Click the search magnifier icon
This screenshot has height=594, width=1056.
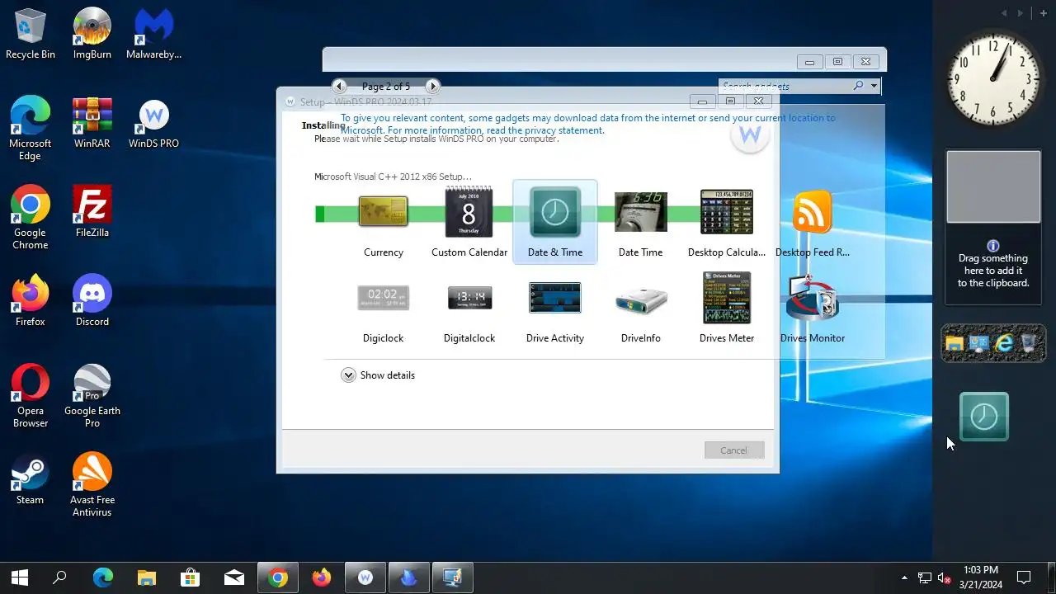click(x=858, y=86)
